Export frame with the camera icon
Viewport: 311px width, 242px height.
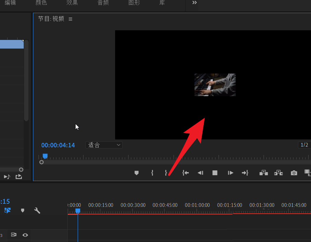click(294, 173)
